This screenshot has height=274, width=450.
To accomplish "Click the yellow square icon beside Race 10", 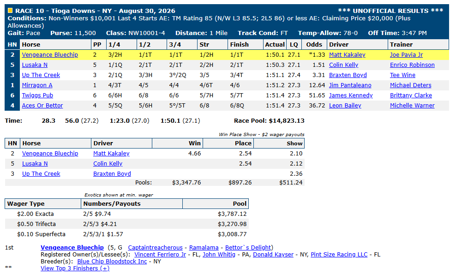I will click(x=10, y=11).
